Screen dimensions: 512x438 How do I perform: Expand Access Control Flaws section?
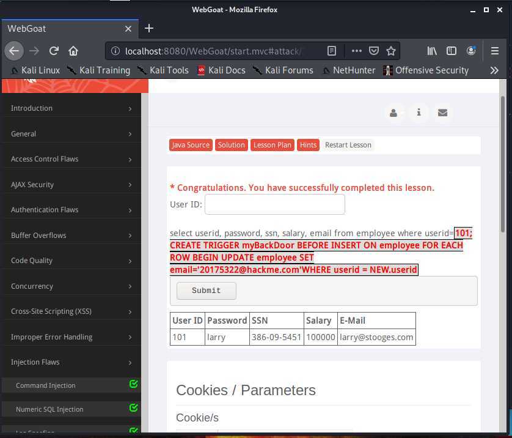[x=71, y=159]
